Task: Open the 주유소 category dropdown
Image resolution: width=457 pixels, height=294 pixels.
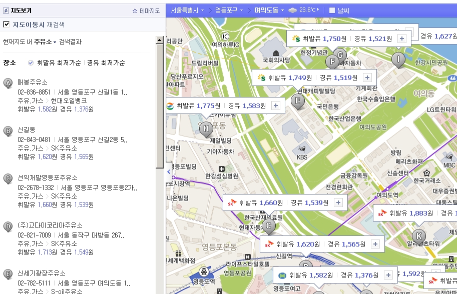Action: (45, 41)
